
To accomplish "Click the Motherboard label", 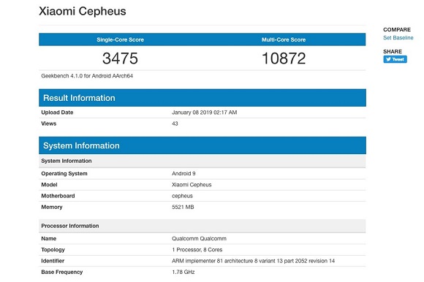I will click(x=58, y=196).
